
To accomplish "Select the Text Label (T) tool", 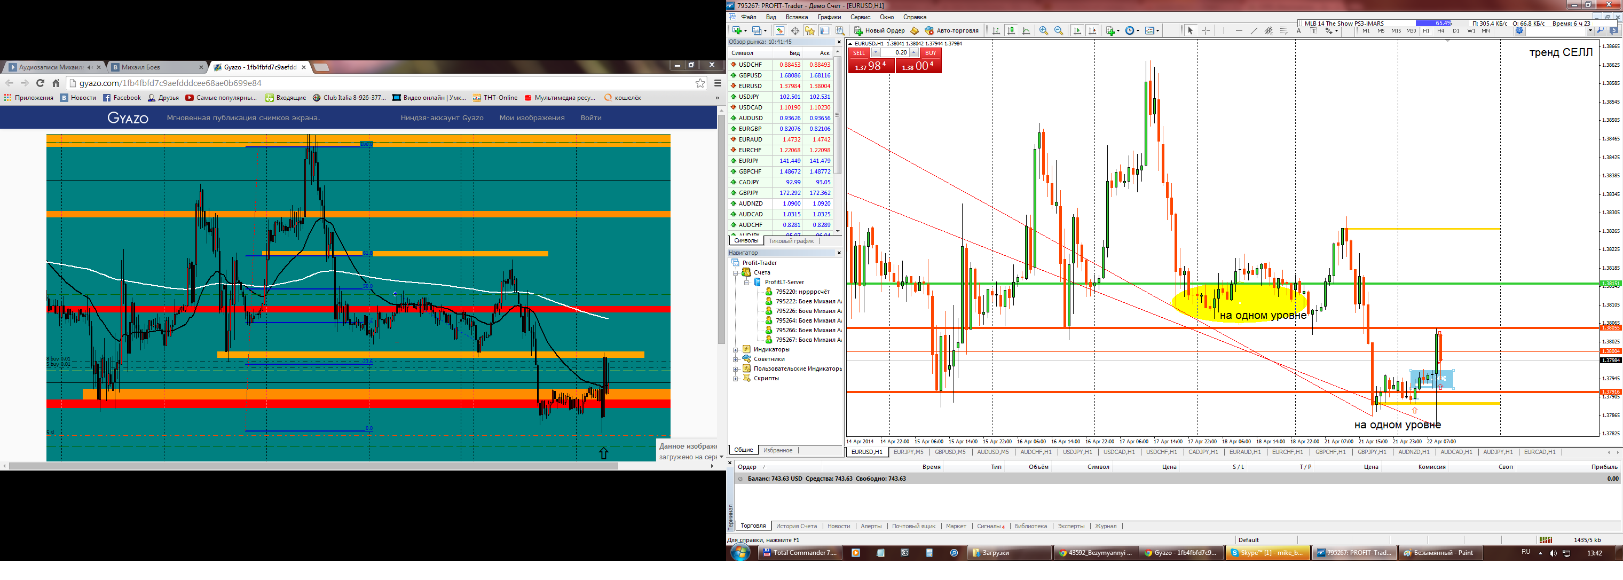I will click(1314, 31).
